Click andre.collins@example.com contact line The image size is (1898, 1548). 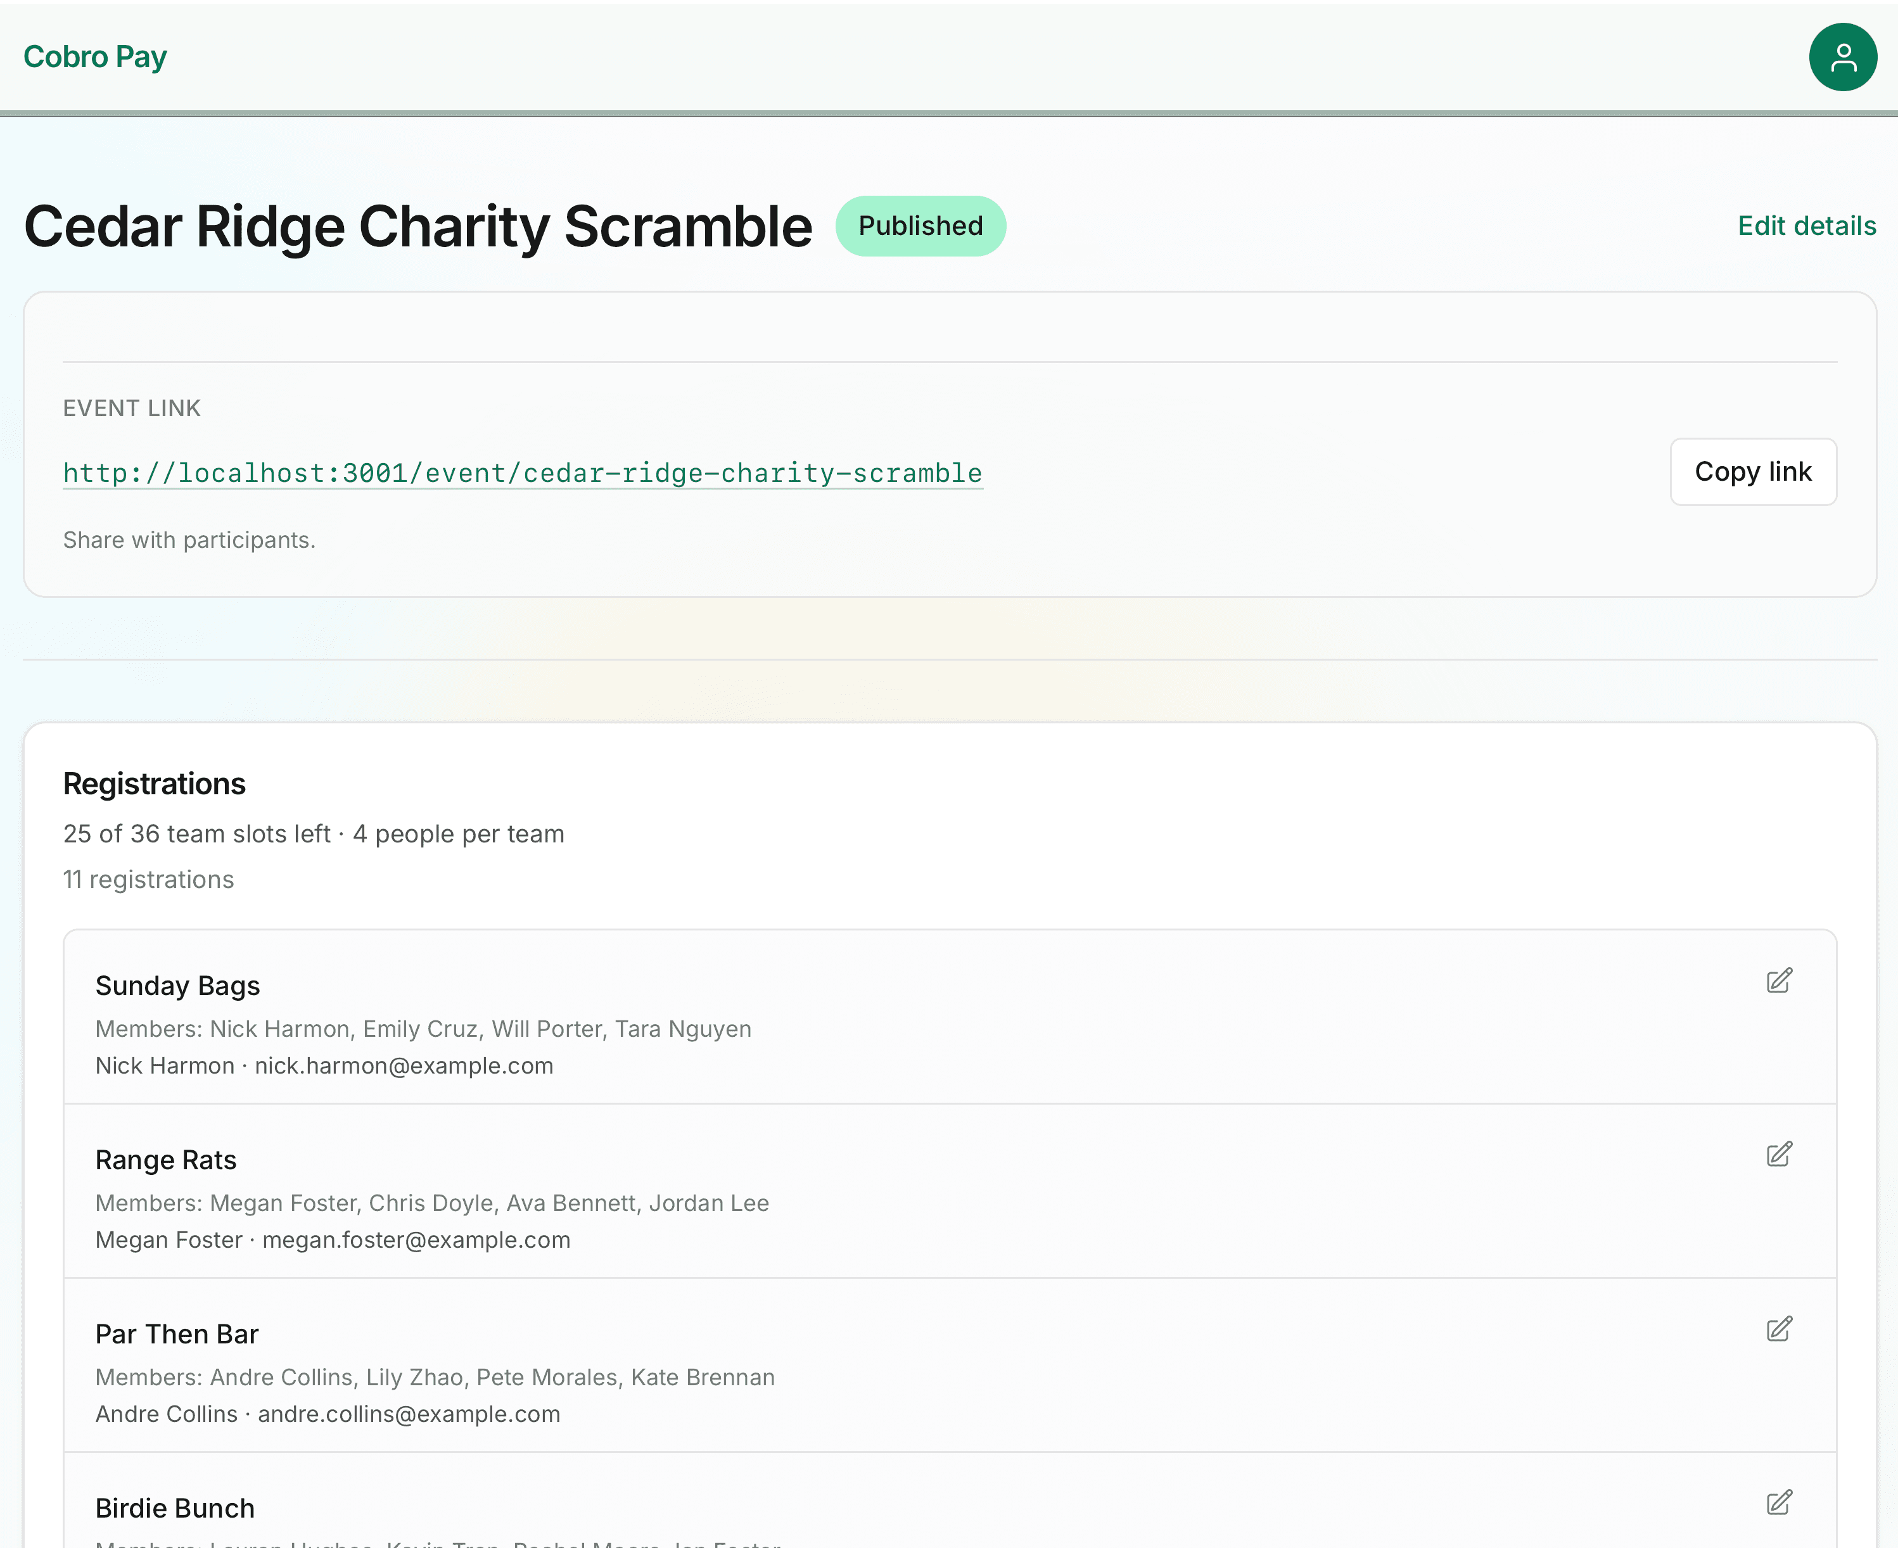coord(328,1414)
